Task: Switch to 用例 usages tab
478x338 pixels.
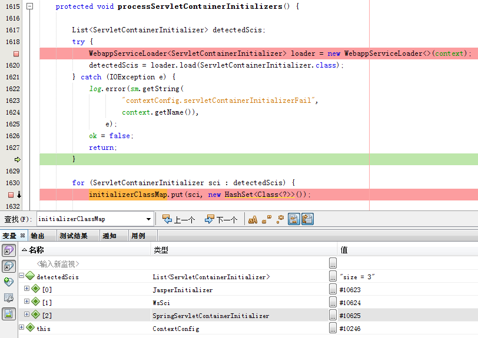Action: (x=138, y=236)
